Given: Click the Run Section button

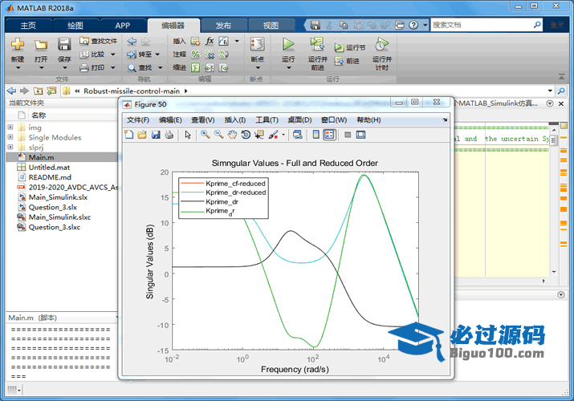Looking at the screenshot, I should click(349, 47).
